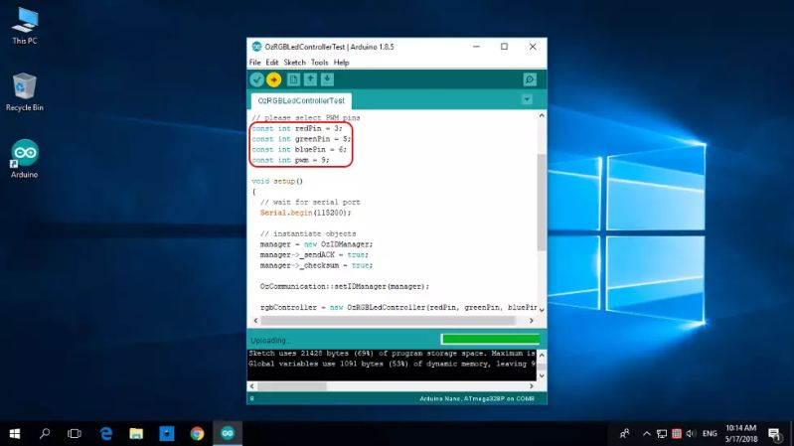Click console scroll right arrow

click(532, 386)
